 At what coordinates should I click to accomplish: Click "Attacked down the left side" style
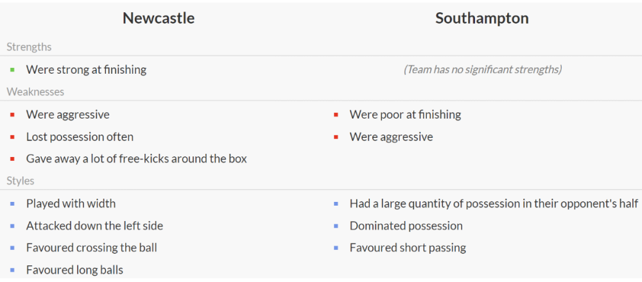pyautogui.click(x=94, y=226)
